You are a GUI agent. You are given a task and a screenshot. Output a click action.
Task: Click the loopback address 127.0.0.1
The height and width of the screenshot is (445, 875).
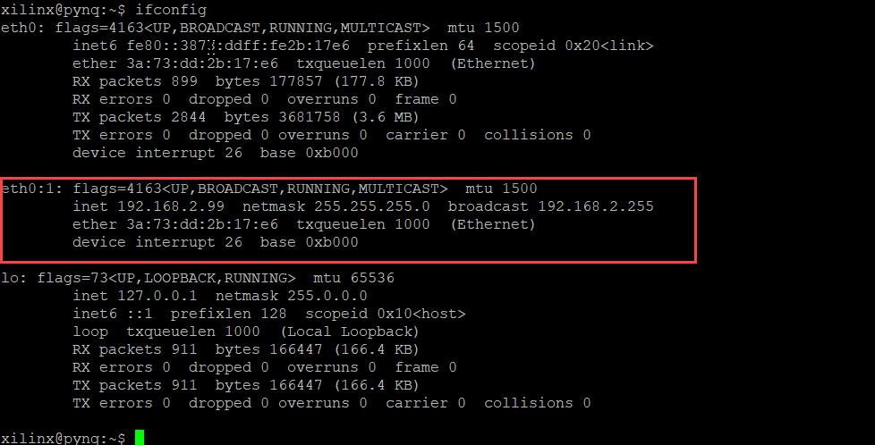pyautogui.click(x=157, y=296)
